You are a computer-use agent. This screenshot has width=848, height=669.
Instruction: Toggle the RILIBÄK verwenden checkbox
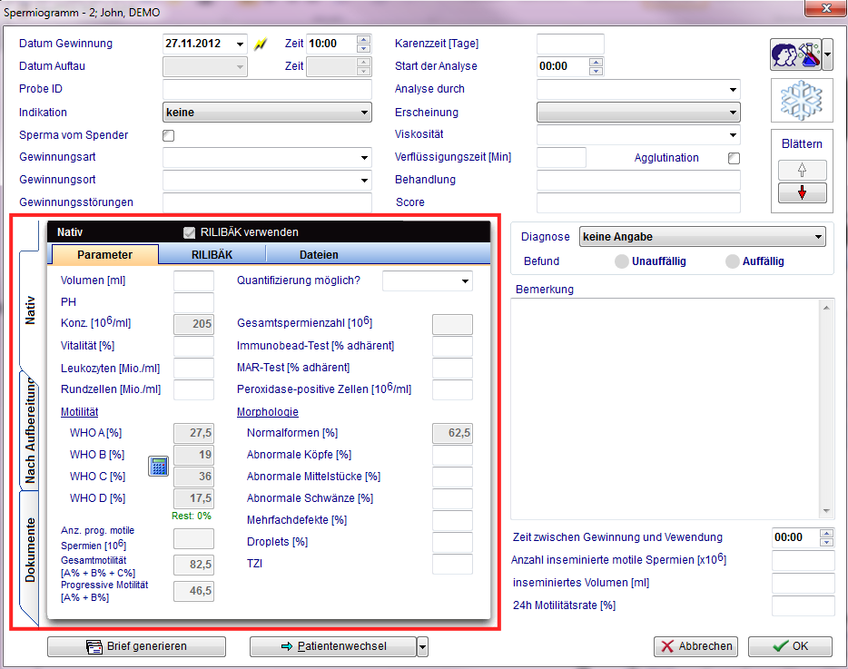pos(189,232)
